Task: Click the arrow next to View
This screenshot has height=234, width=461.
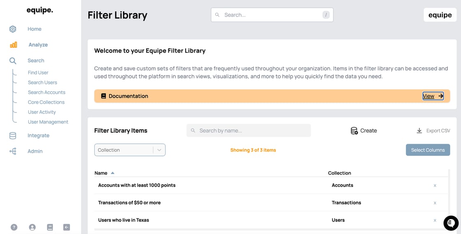Action: click(x=440, y=96)
